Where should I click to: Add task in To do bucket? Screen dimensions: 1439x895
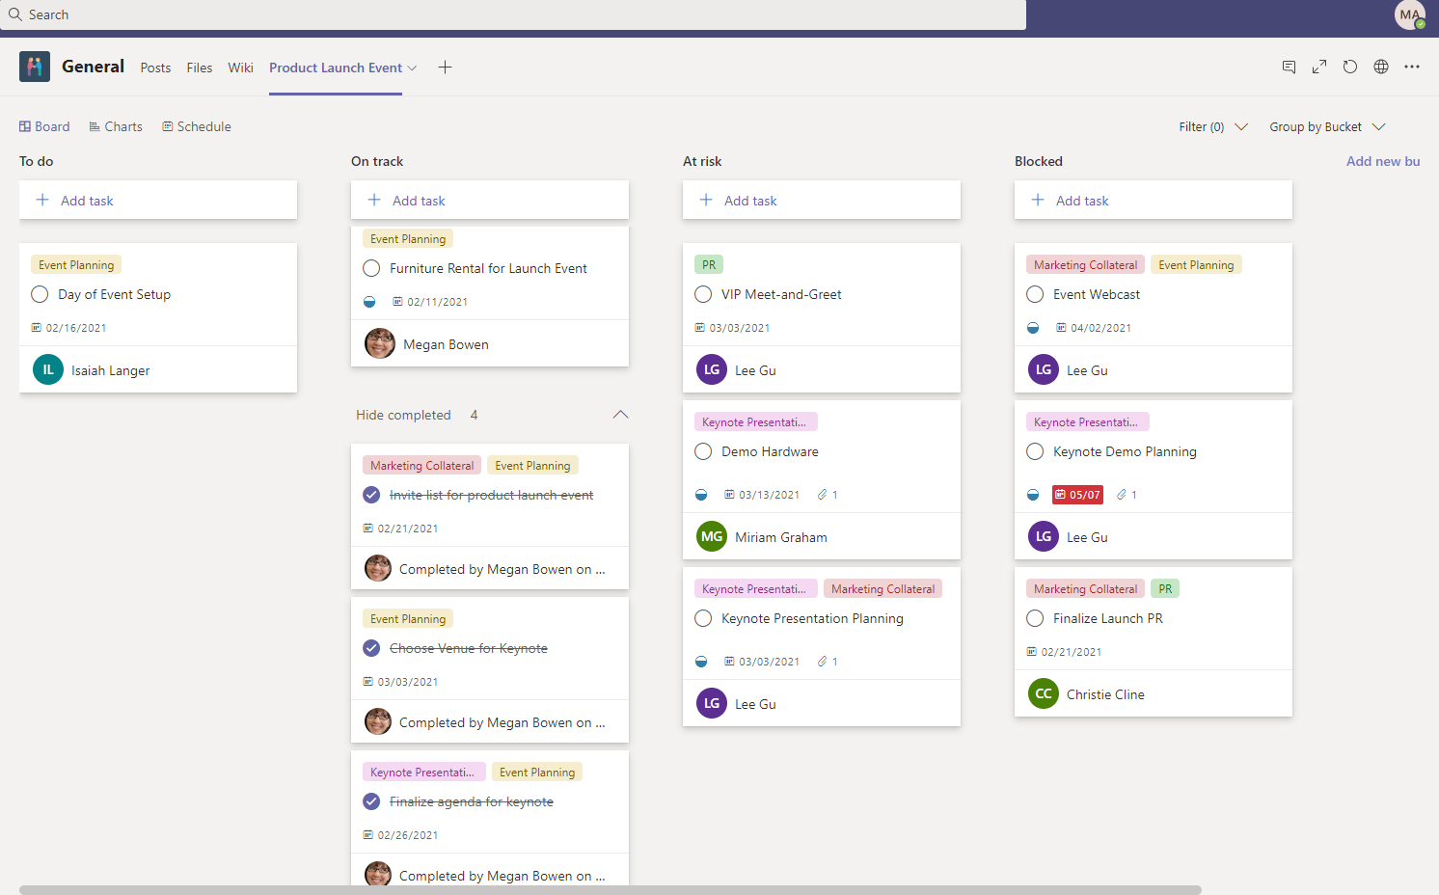pos(158,200)
